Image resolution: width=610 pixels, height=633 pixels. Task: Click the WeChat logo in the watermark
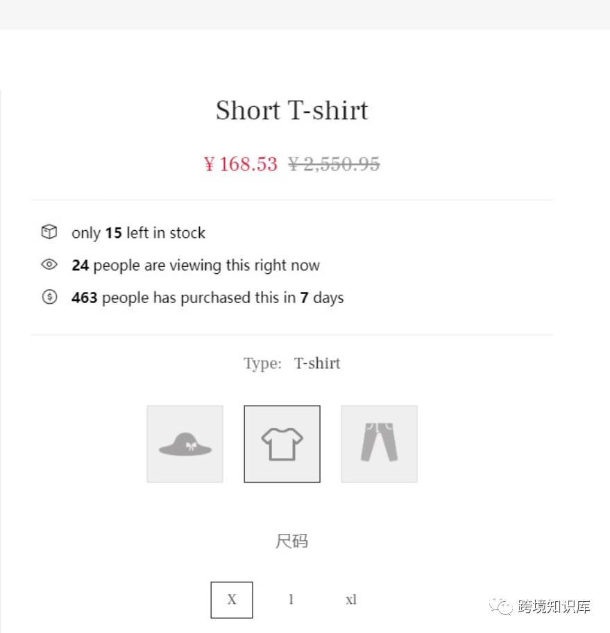(x=501, y=606)
